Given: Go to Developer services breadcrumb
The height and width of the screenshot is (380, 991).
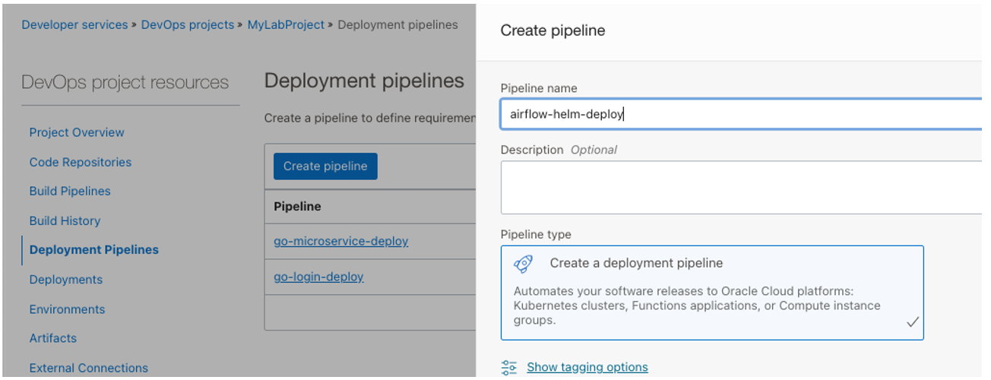Looking at the screenshot, I should pos(74,25).
